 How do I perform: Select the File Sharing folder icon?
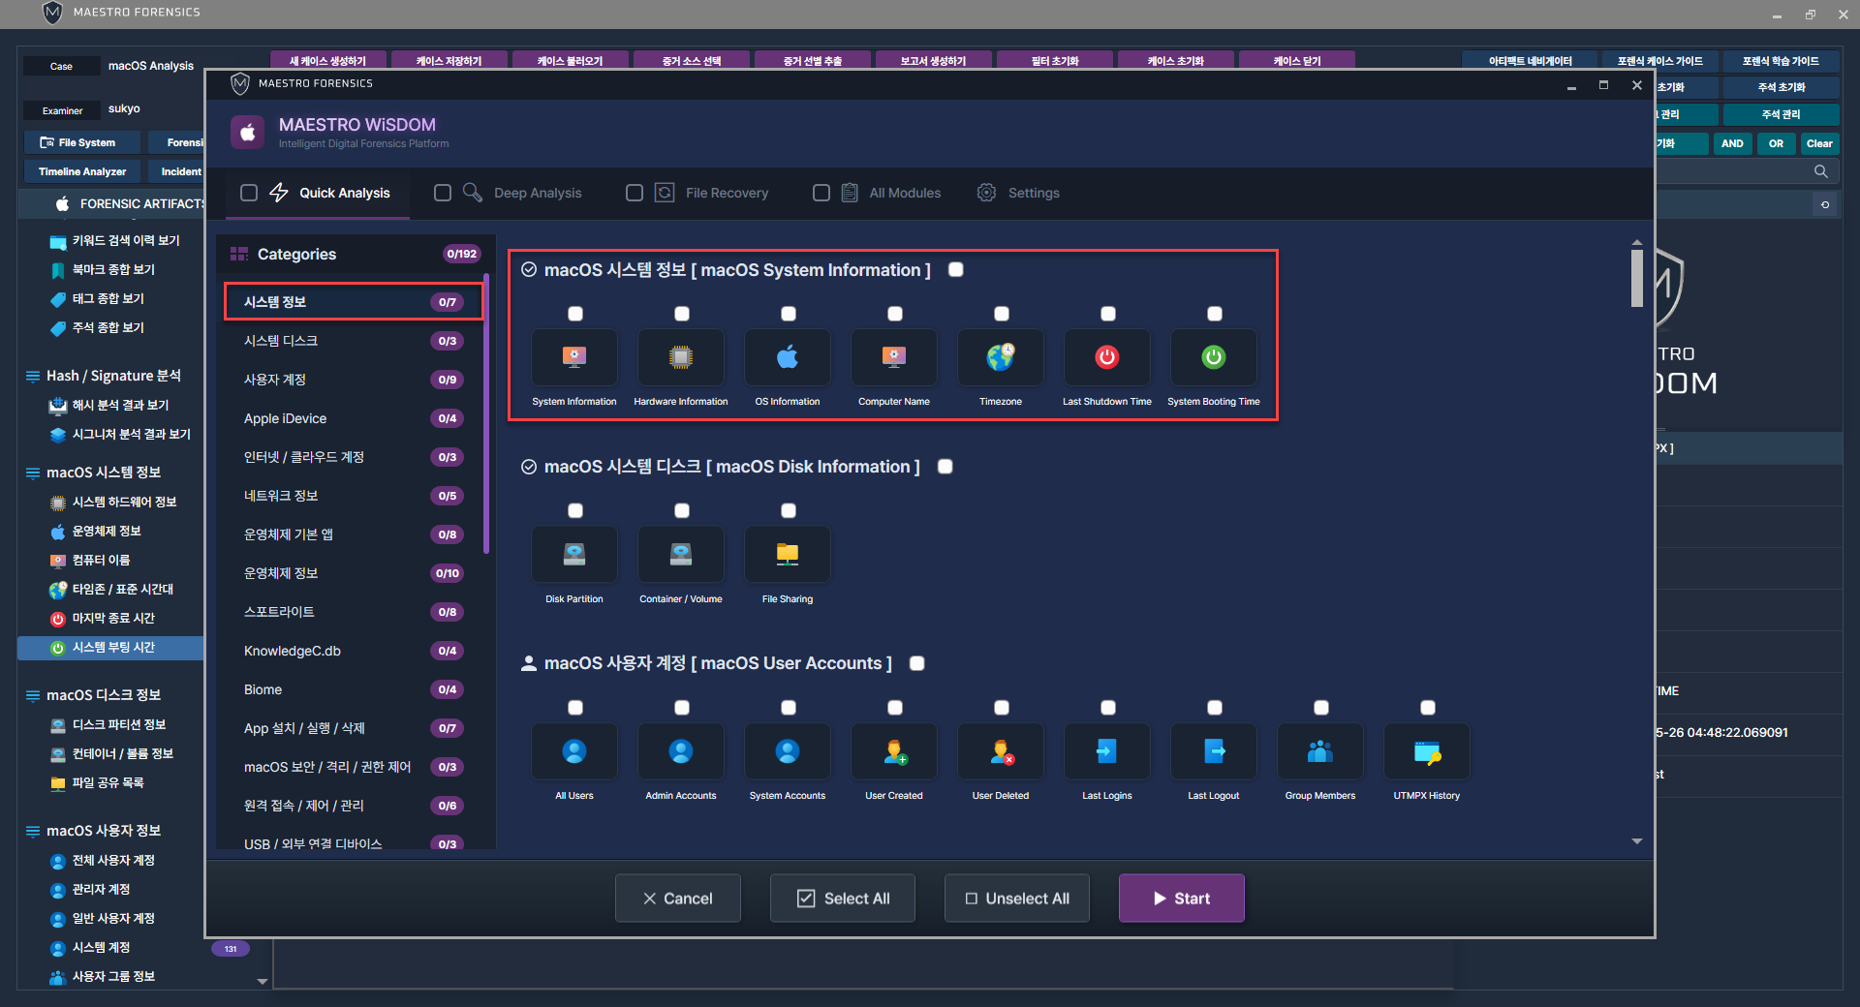point(788,555)
